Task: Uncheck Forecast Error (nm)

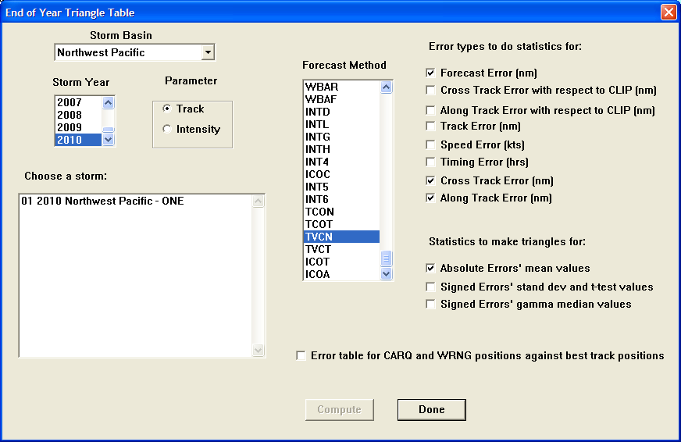Action: tap(430, 73)
